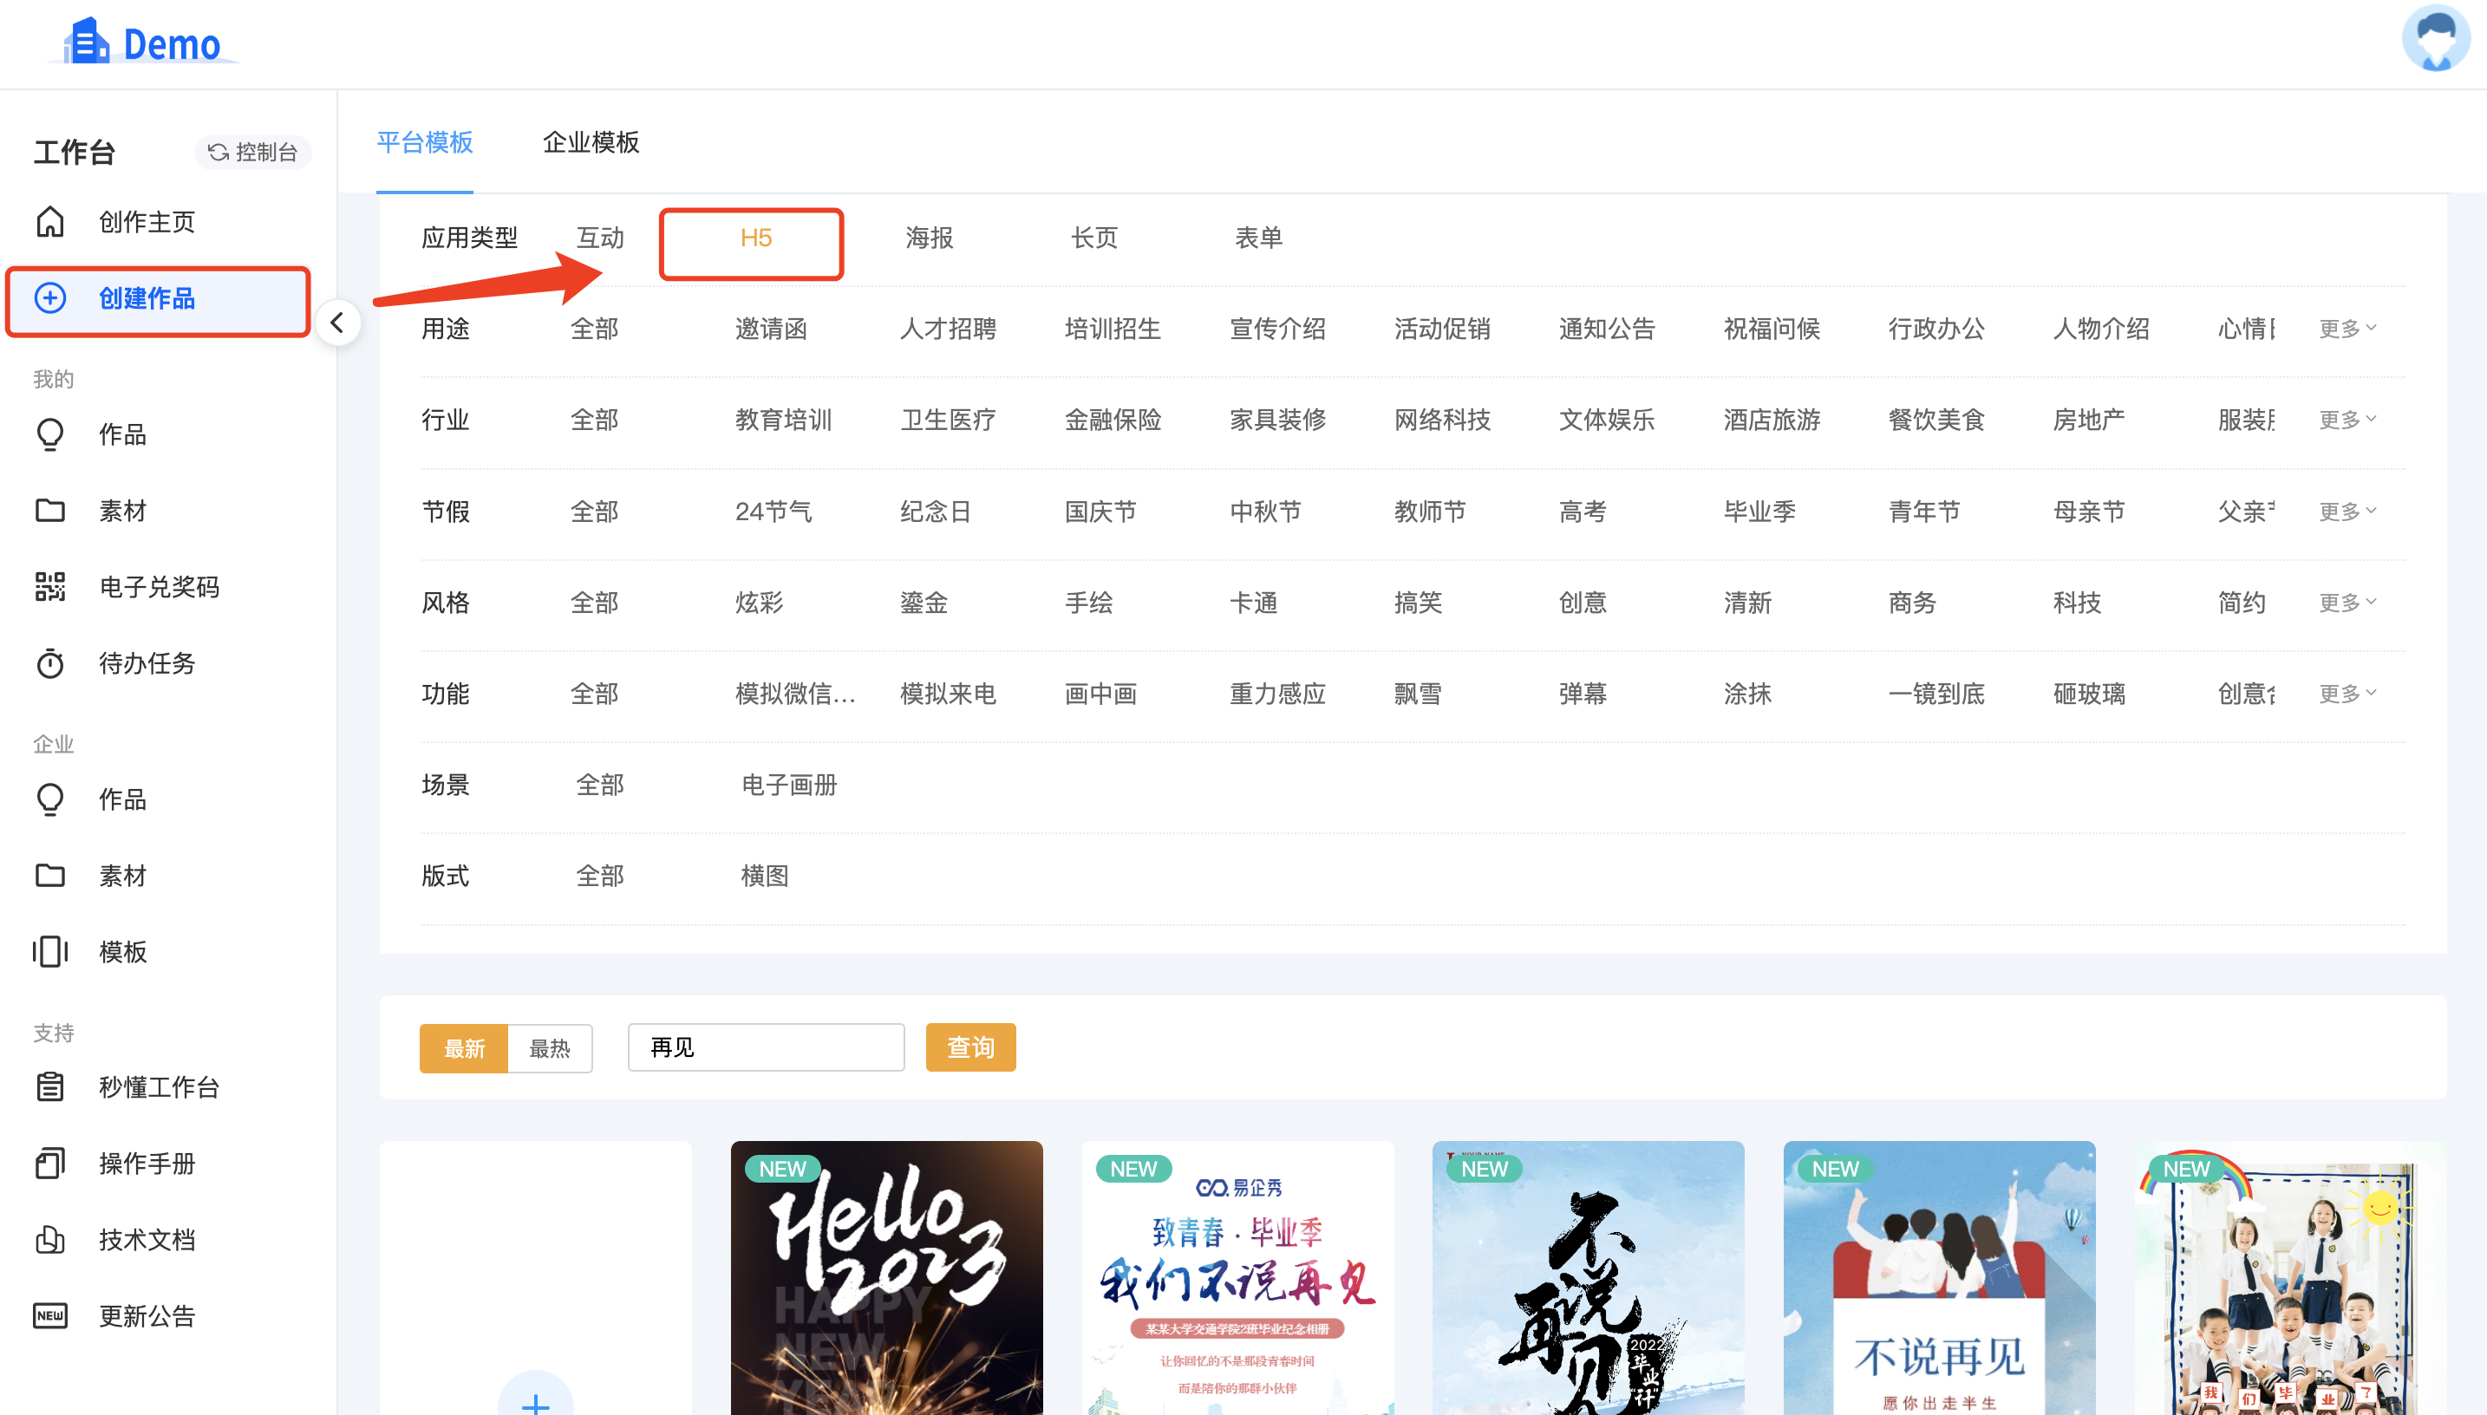Filter 用途 by 邀请函
This screenshot has width=2487, height=1415.
(x=771, y=329)
